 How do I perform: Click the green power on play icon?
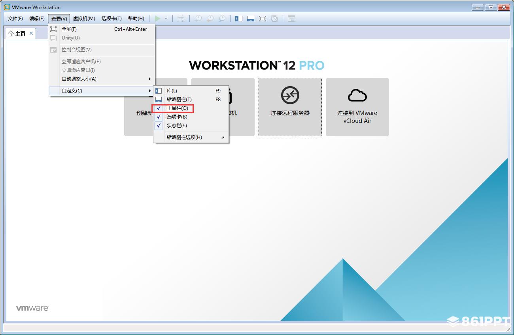pyautogui.click(x=158, y=19)
